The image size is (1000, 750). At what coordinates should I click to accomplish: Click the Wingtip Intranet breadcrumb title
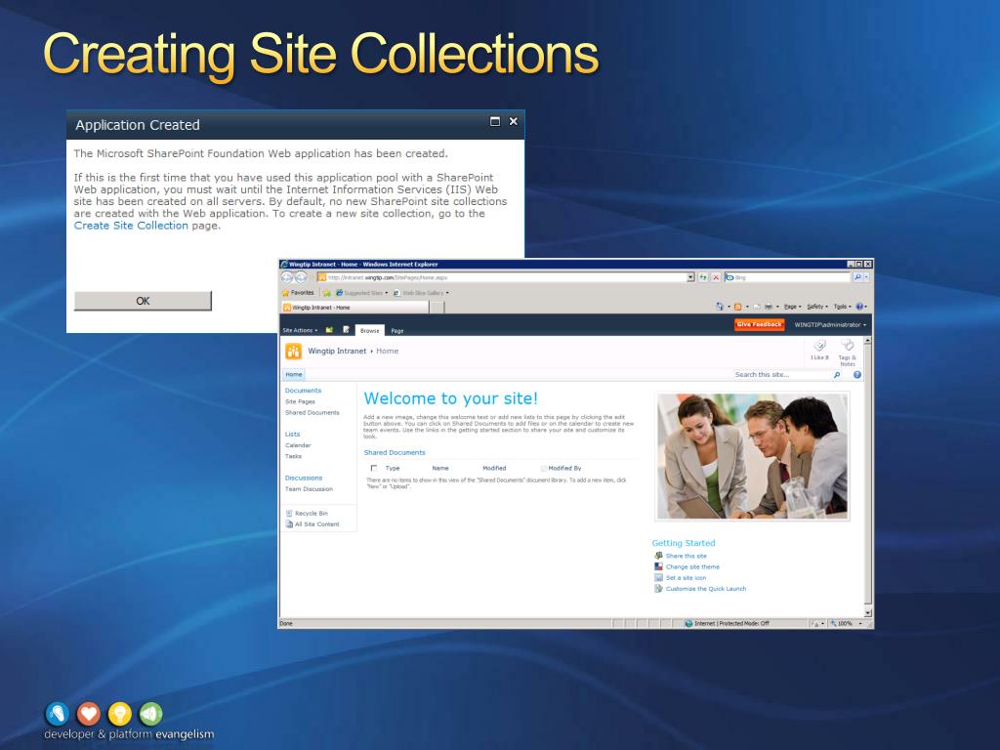click(337, 351)
